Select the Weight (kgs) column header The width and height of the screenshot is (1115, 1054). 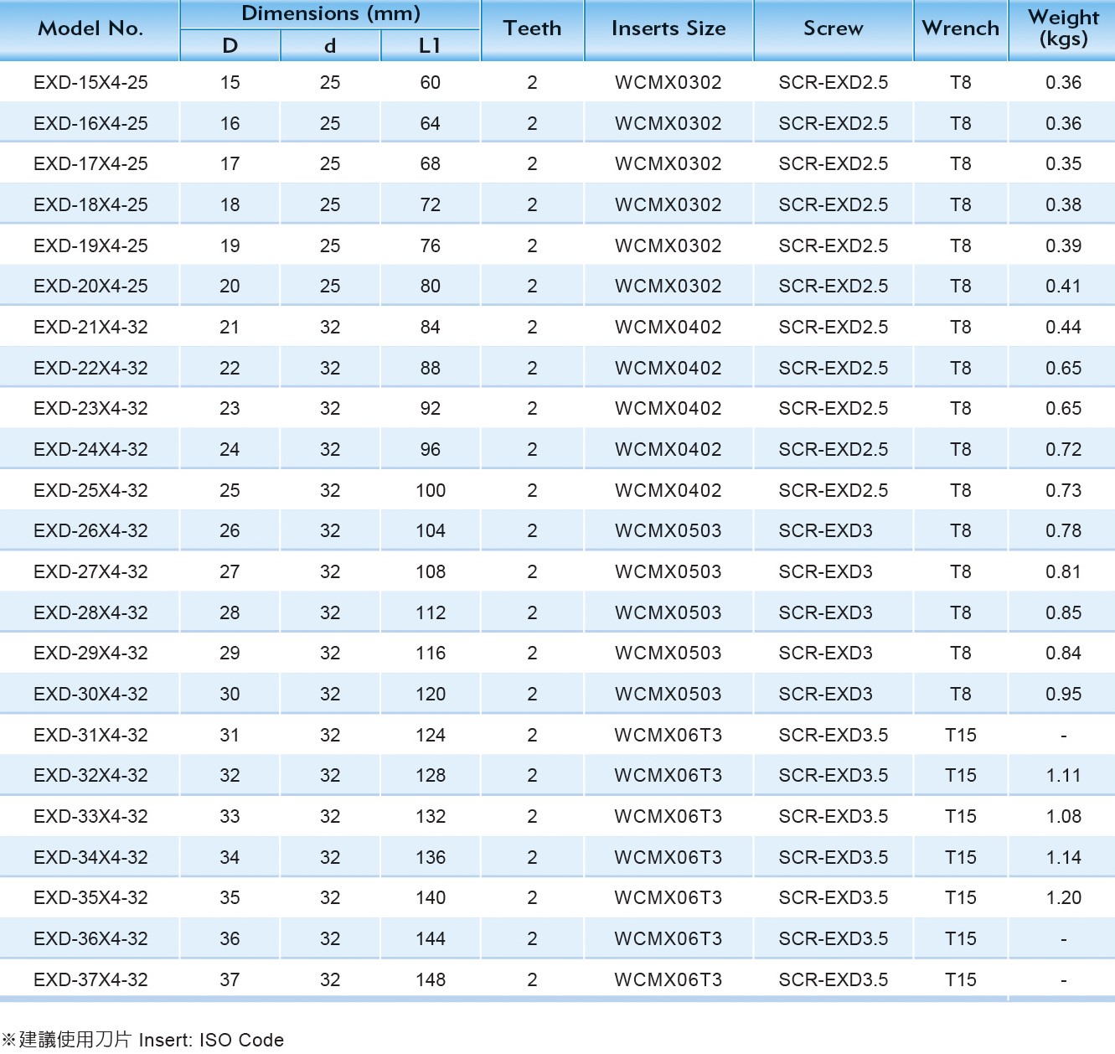1062,28
